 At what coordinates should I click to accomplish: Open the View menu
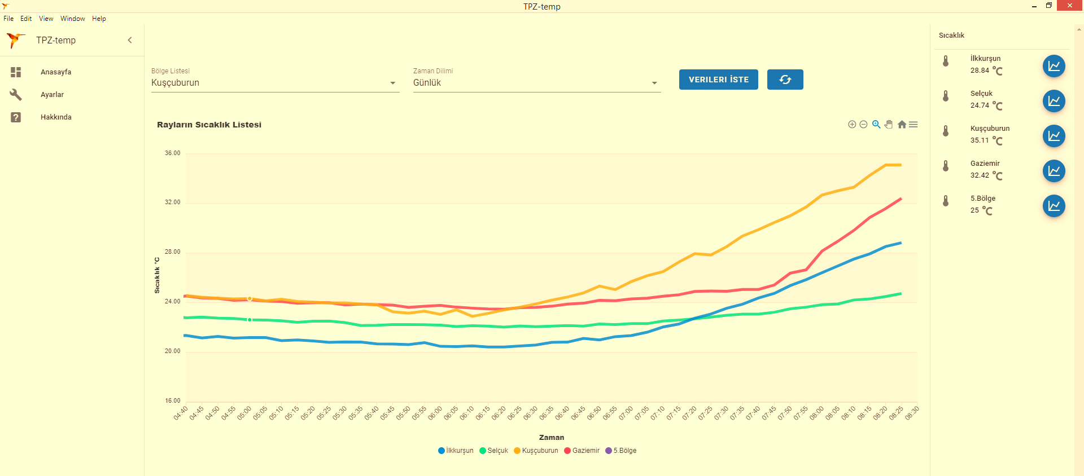(x=46, y=19)
